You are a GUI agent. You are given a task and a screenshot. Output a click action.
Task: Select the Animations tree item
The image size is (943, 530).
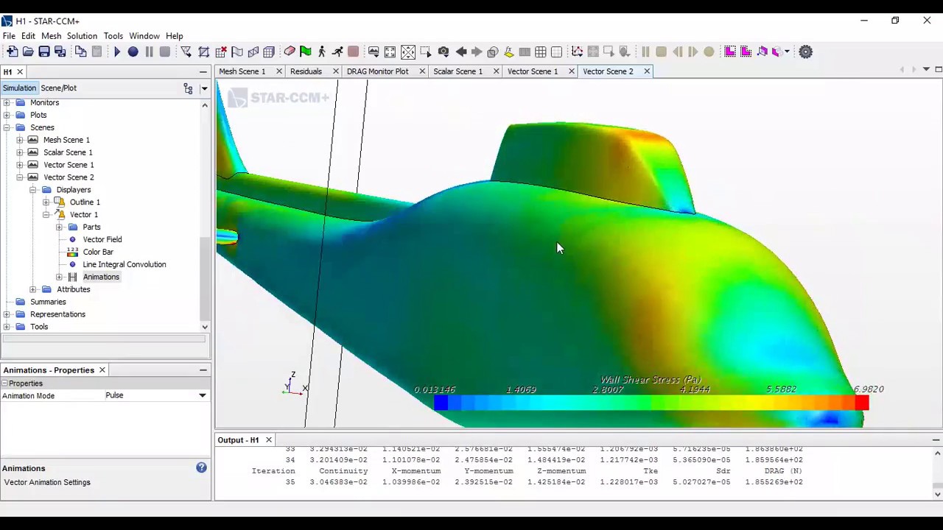pos(101,277)
